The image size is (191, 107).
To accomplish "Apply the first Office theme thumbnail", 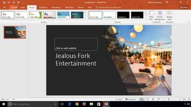I will [8, 15].
